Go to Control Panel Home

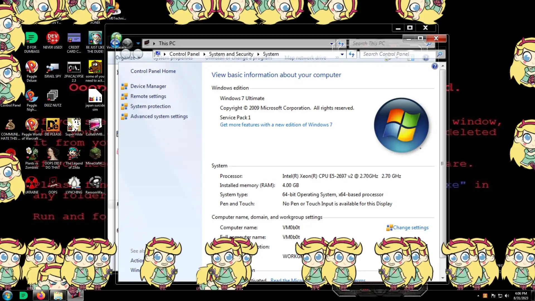[153, 71]
